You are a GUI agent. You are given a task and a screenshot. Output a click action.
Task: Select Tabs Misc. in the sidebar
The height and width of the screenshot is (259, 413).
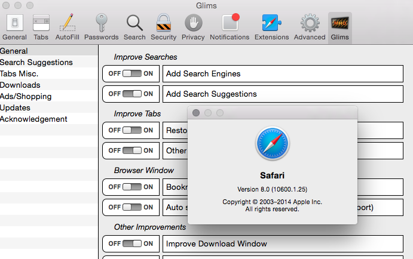(x=49, y=73)
